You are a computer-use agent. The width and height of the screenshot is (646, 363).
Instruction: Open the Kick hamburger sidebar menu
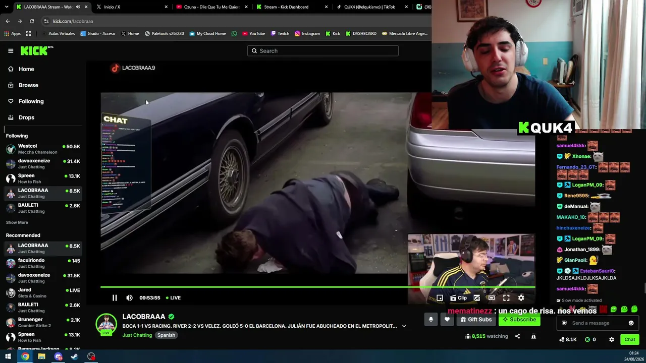11,51
